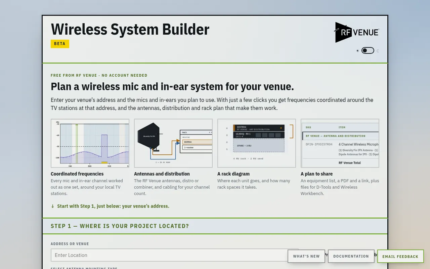This screenshot has height=269, width=430.
Task: Open the plan to share equipment list thumbnail
Action: pyautogui.click(x=340, y=143)
